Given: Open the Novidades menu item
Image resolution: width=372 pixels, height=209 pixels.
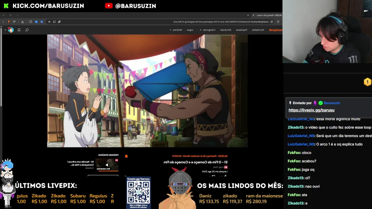Looking at the screenshot, I should (258, 30).
